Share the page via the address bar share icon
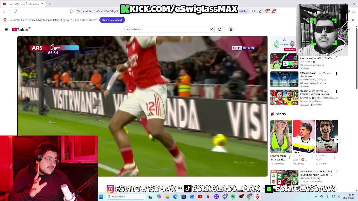Image resolution: width=358 pixels, height=201 pixels. pyautogui.click(x=260, y=11)
